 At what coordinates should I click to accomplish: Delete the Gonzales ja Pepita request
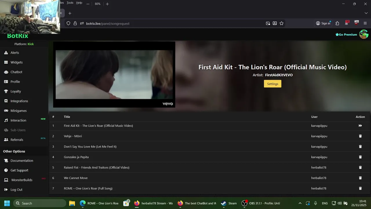(360, 157)
